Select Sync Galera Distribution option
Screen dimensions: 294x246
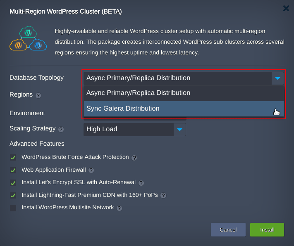(x=184, y=109)
